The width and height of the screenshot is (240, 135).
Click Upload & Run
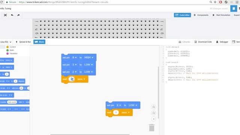(x=23, y=42)
